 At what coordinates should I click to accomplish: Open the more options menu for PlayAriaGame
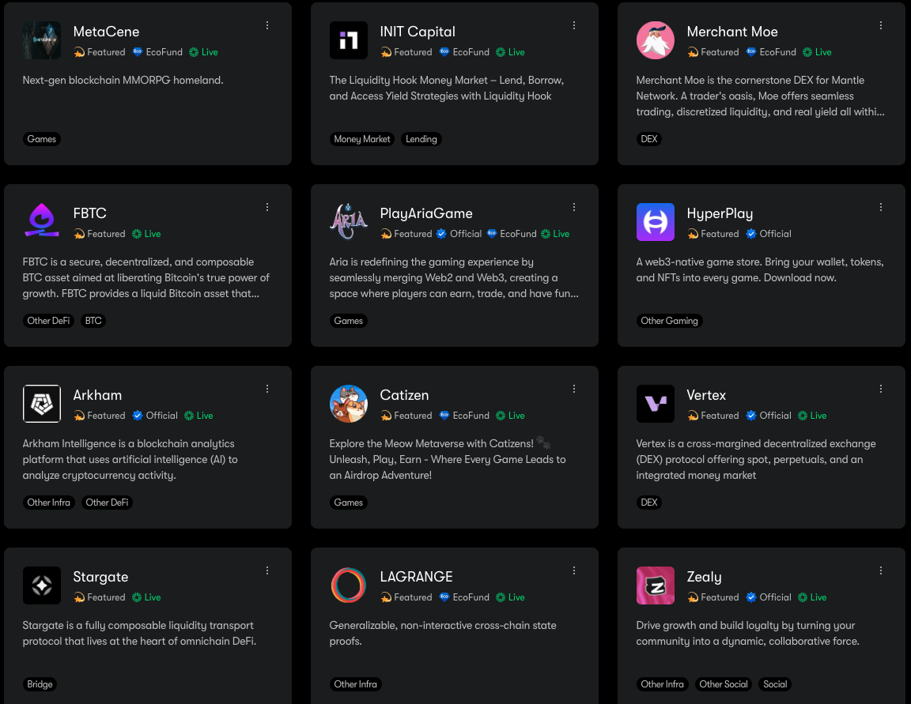click(574, 207)
